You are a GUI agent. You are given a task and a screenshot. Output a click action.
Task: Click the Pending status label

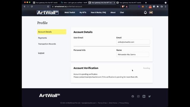146,68
